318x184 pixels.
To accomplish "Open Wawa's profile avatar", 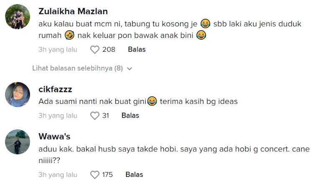I will click(18, 142).
